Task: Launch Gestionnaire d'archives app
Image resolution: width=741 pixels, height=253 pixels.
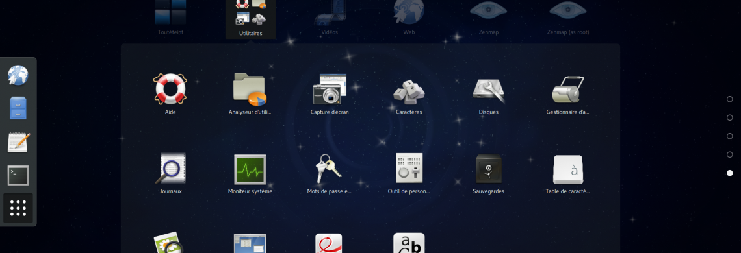Action: pyautogui.click(x=567, y=89)
